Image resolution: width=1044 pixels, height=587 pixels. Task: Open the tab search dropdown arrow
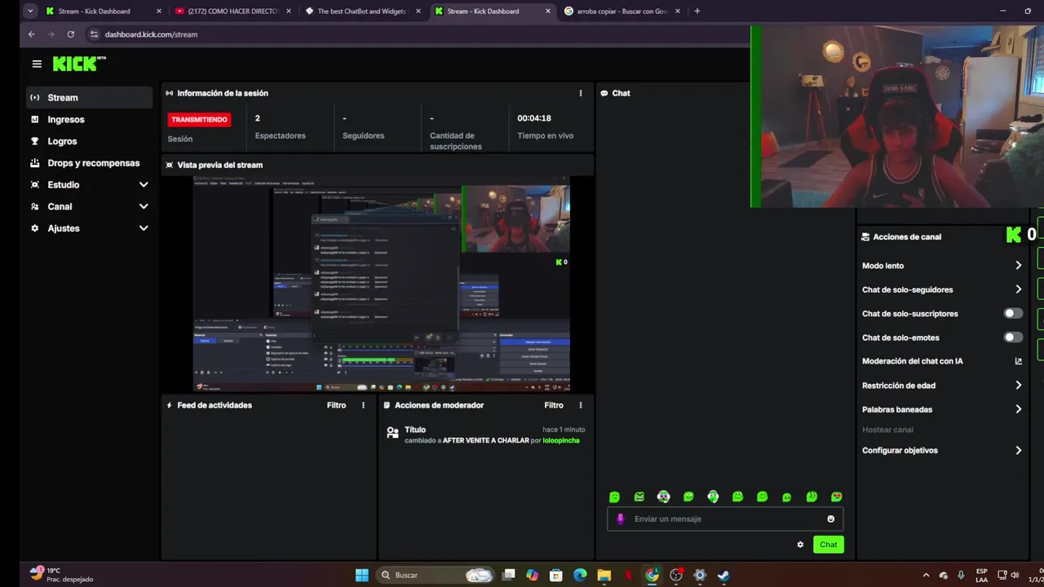coord(29,11)
